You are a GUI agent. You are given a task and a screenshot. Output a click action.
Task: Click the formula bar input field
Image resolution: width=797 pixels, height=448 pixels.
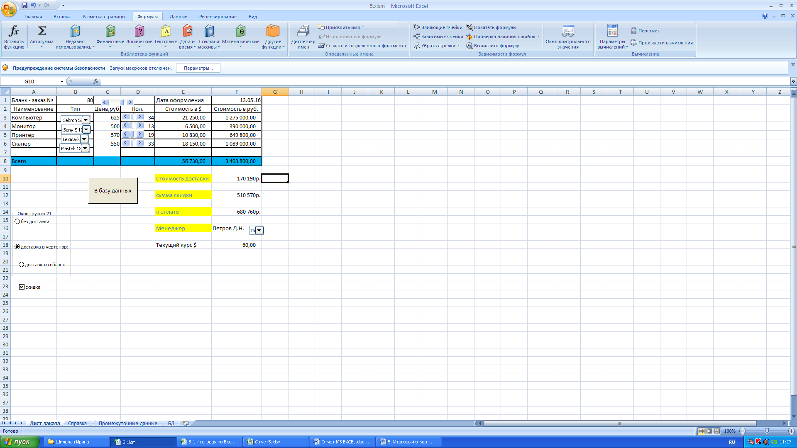tap(415, 82)
